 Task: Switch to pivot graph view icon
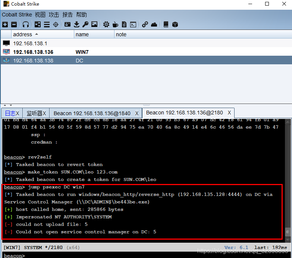(37, 24)
